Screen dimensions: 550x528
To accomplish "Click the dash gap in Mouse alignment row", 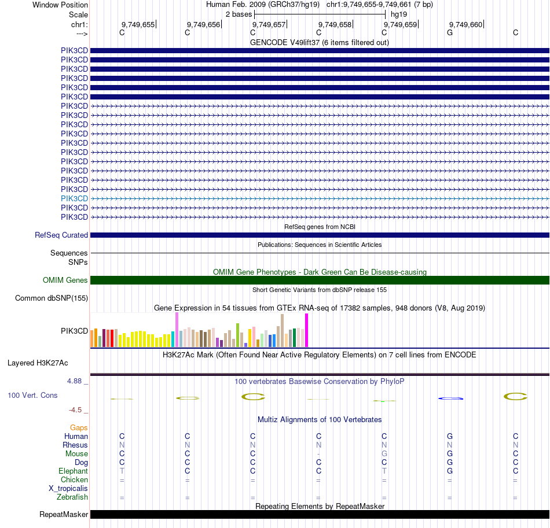I will (318, 454).
